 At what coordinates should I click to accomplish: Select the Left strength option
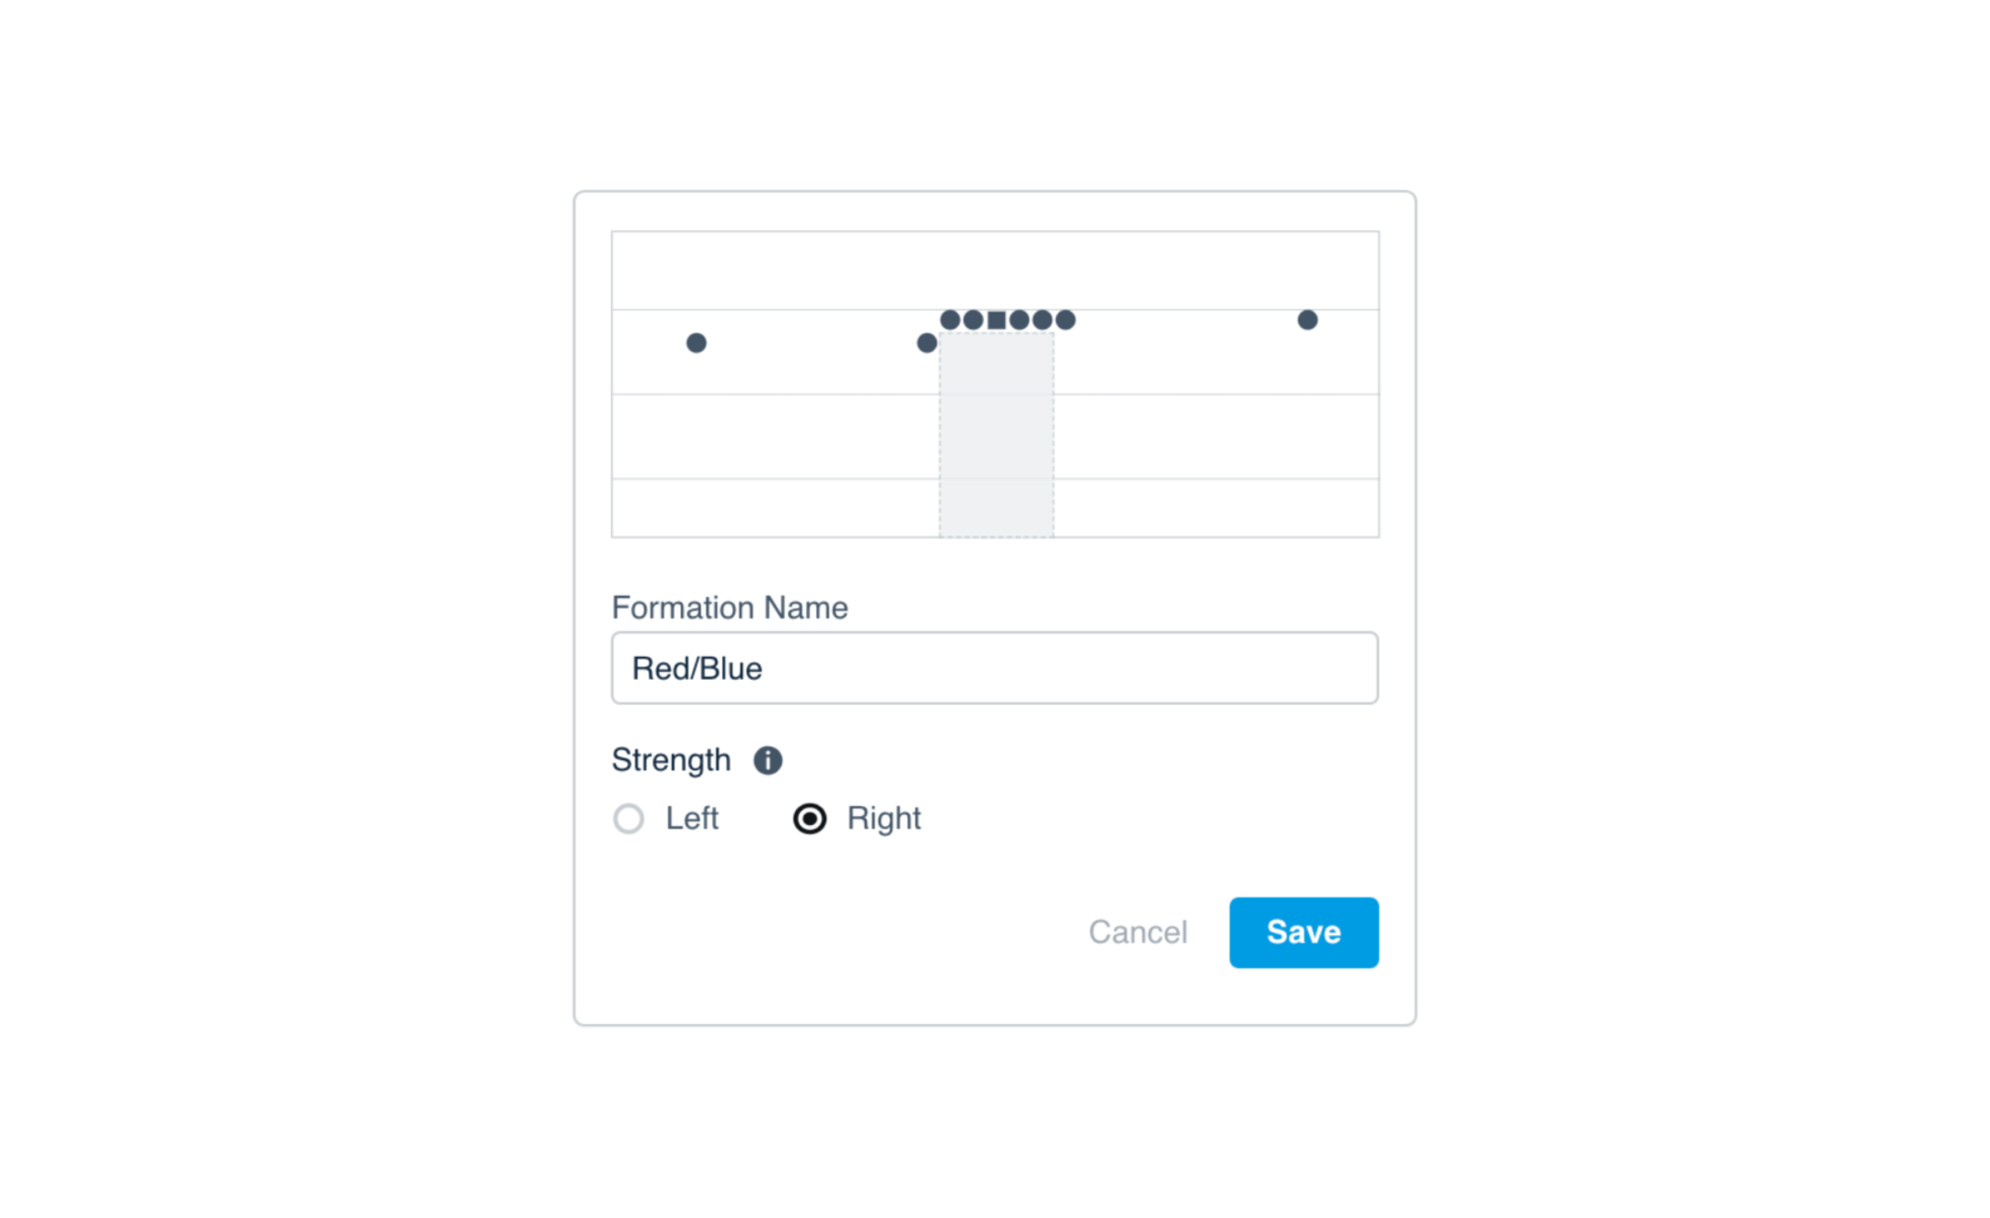629,818
